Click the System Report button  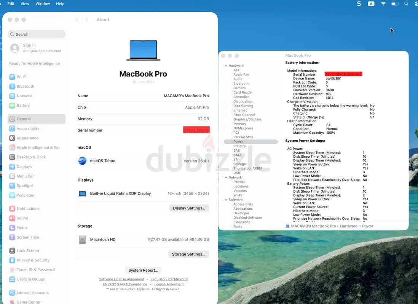pos(143,270)
